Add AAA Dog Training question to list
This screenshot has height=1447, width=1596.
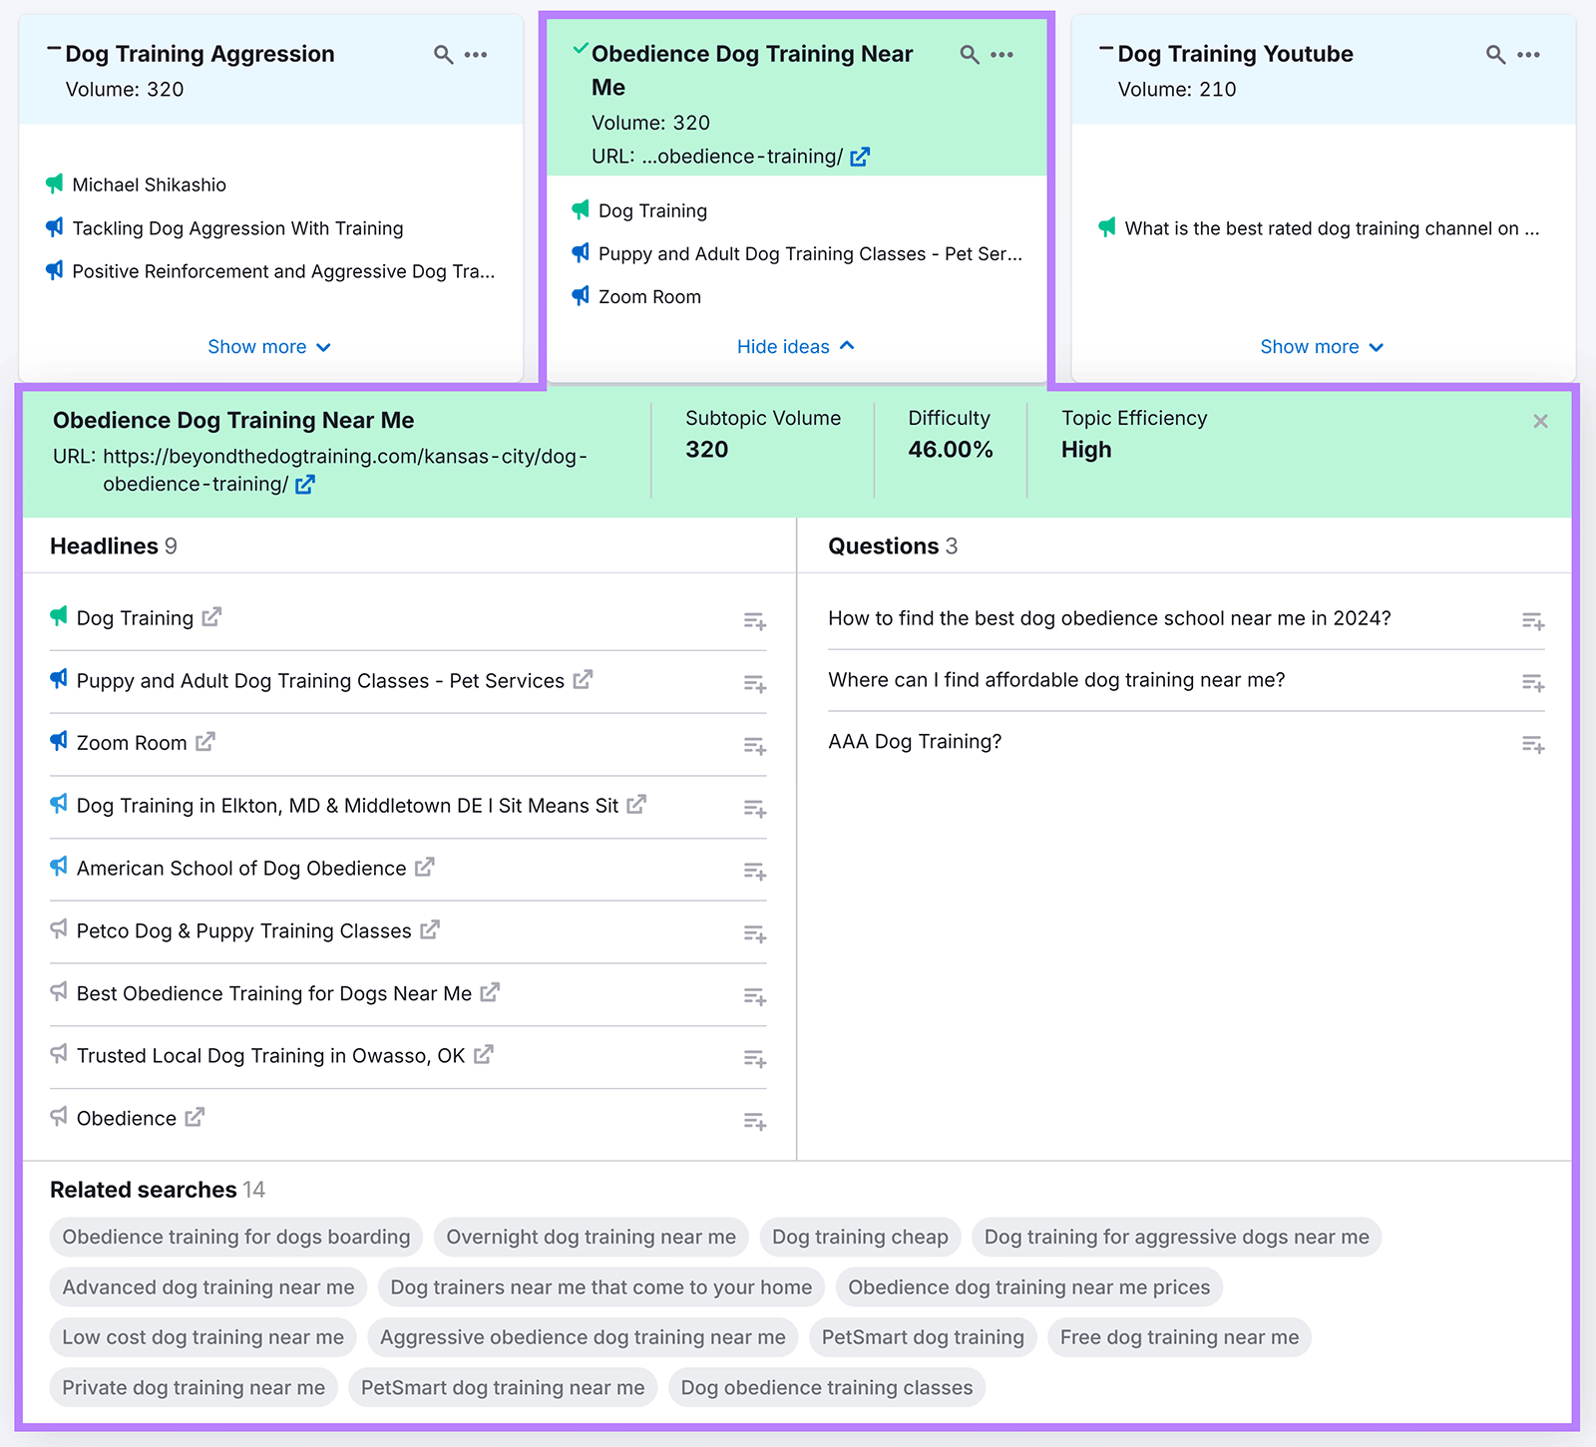(x=1533, y=744)
